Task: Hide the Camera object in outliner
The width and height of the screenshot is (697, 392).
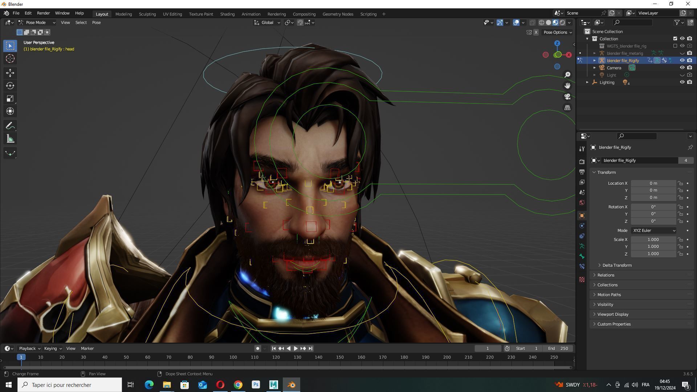Action: (x=682, y=68)
